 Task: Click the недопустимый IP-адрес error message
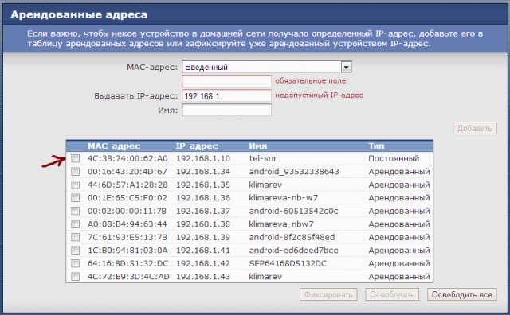(319, 95)
